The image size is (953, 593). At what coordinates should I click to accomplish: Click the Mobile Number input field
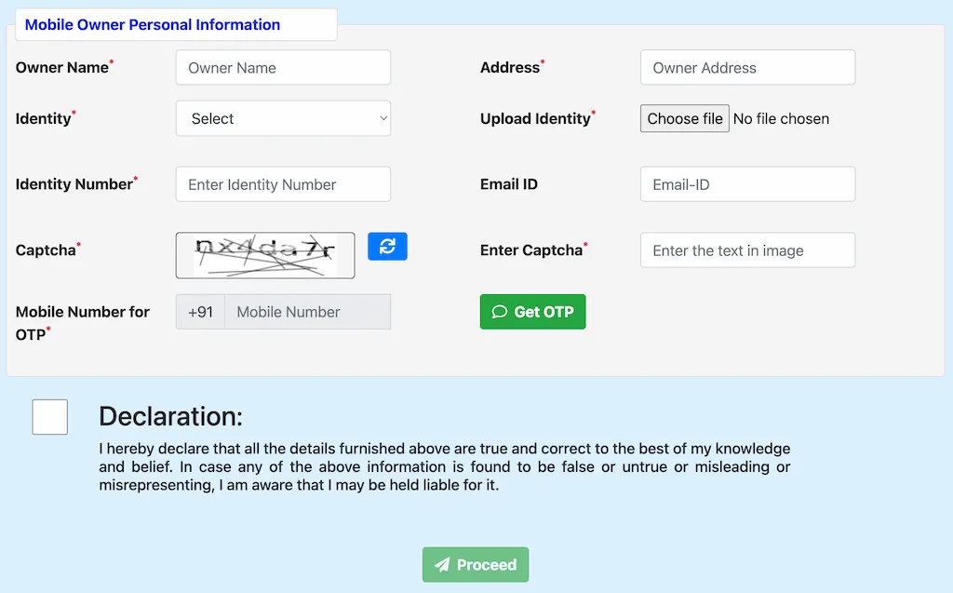(x=307, y=312)
